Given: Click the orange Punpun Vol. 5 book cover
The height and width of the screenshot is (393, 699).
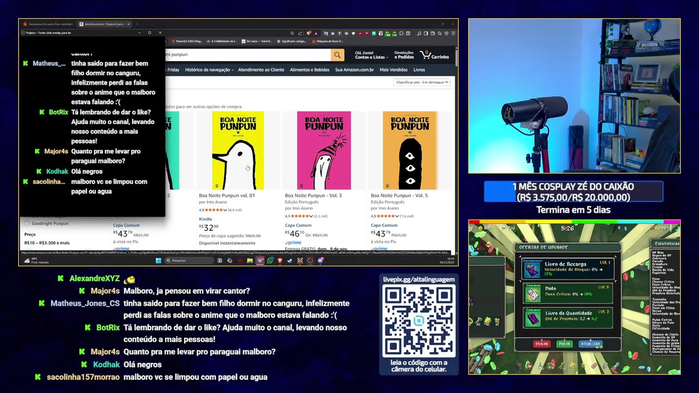Looking at the screenshot, I should (x=410, y=150).
